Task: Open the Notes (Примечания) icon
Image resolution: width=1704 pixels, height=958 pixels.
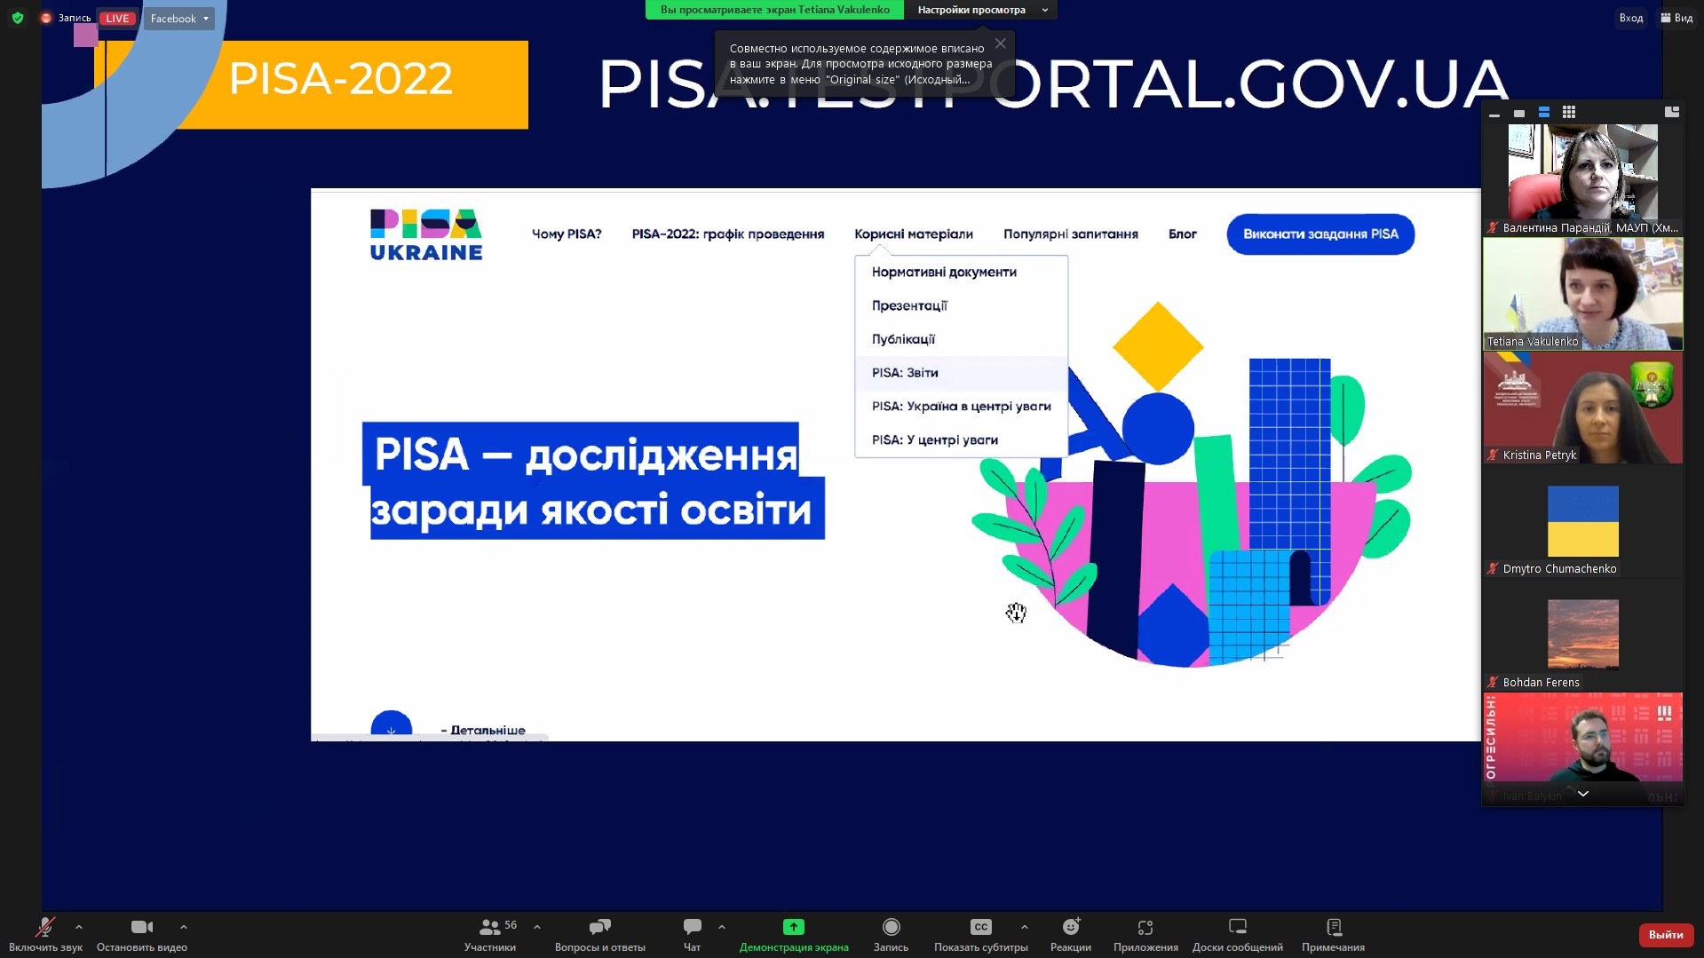Action: (x=1333, y=928)
